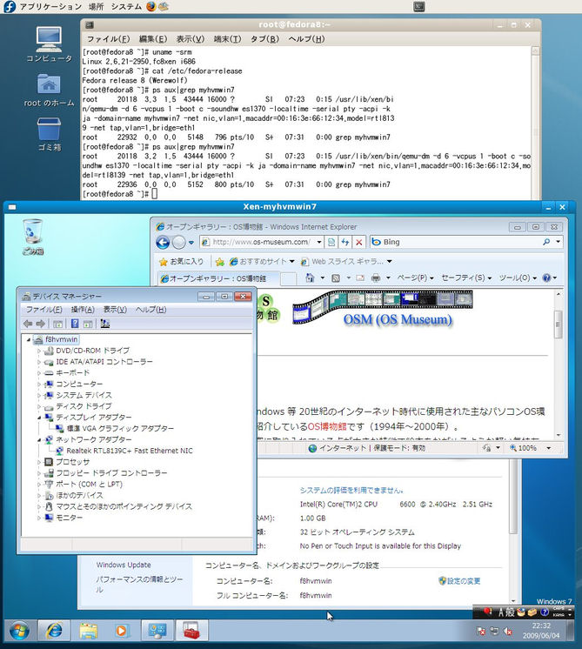Click Device Manager scan hardware changes icon
The width and height of the screenshot is (582, 649).
(104, 324)
